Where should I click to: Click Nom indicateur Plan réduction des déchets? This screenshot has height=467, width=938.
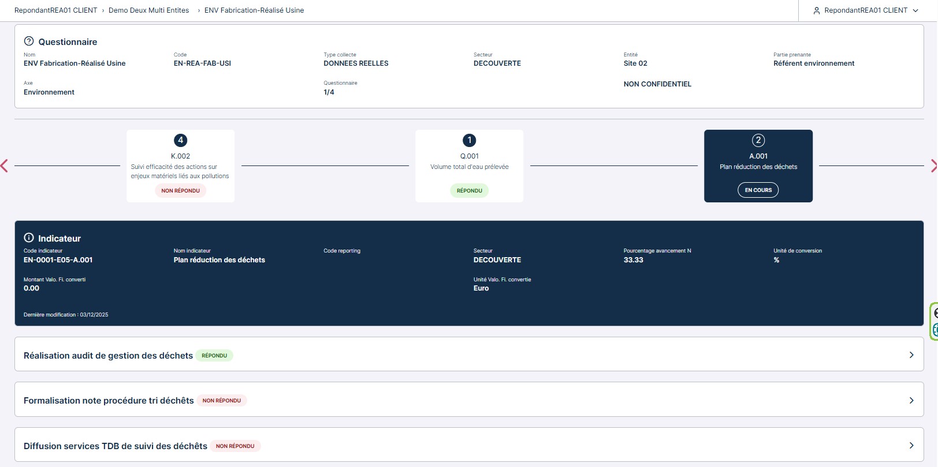[219, 260]
